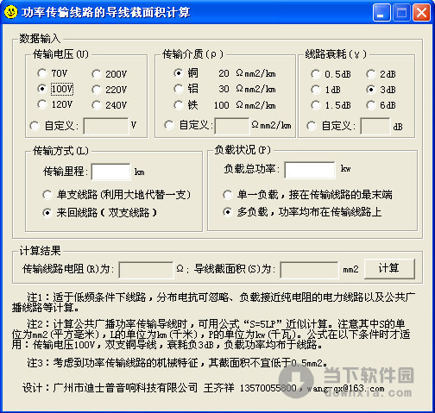This screenshot has height=413, width=435.
Task: Click the aluminum value '30 Ωmm2/km' text
Action: [247, 89]
